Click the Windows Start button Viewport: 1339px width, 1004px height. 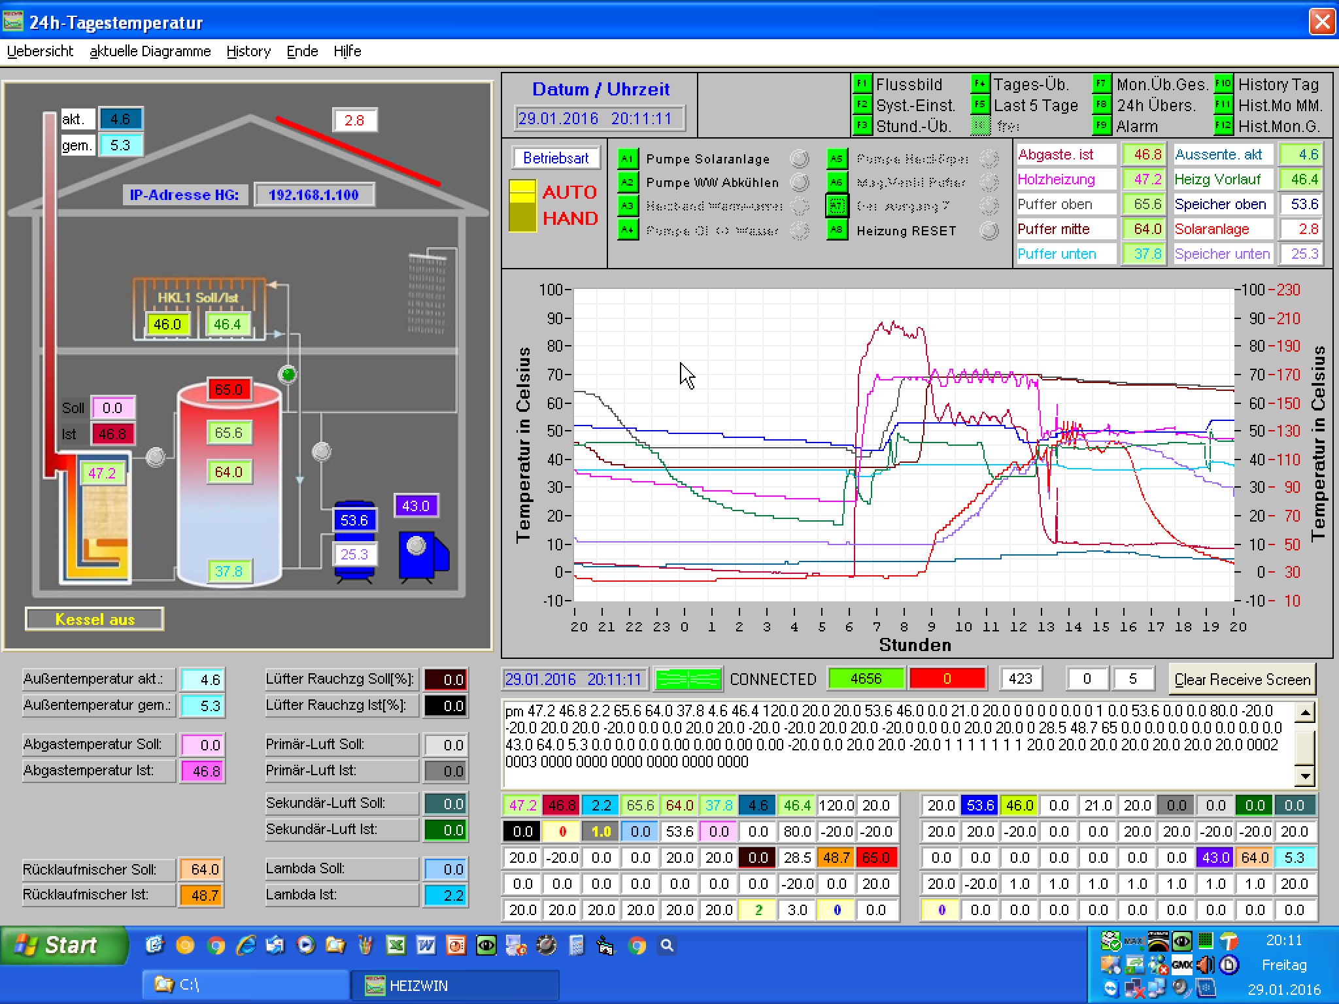coord(64,945)
